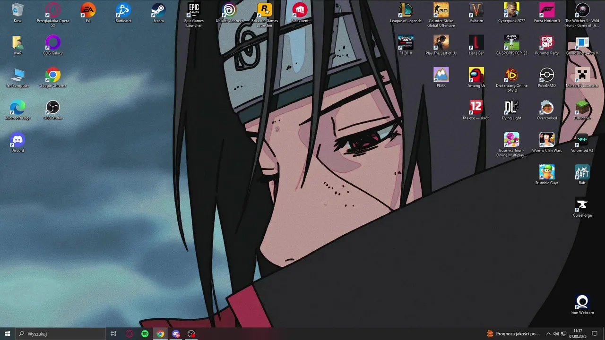Viewport: 605px width, 340px height.
Task: Expand the hidden system tray icons chevron
Action: pyautogui.click(x=548, y=334)
